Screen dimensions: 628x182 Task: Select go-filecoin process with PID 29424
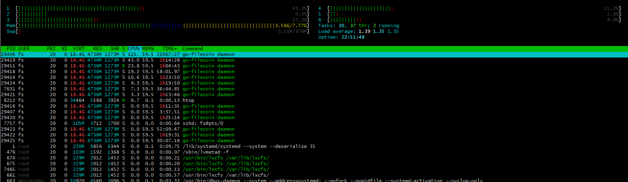coord(314,83)
